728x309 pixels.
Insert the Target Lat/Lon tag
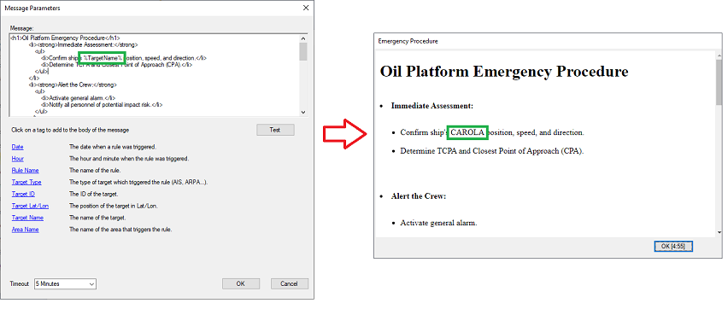(x=30, y=206)
